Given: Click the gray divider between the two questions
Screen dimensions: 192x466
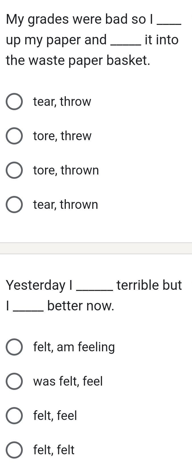Looking at the screenshot, I should [x=96, y=248].
